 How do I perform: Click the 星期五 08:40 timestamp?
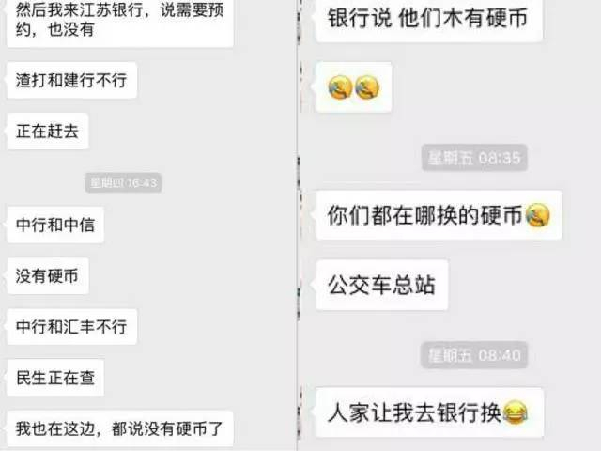(474, 355)
